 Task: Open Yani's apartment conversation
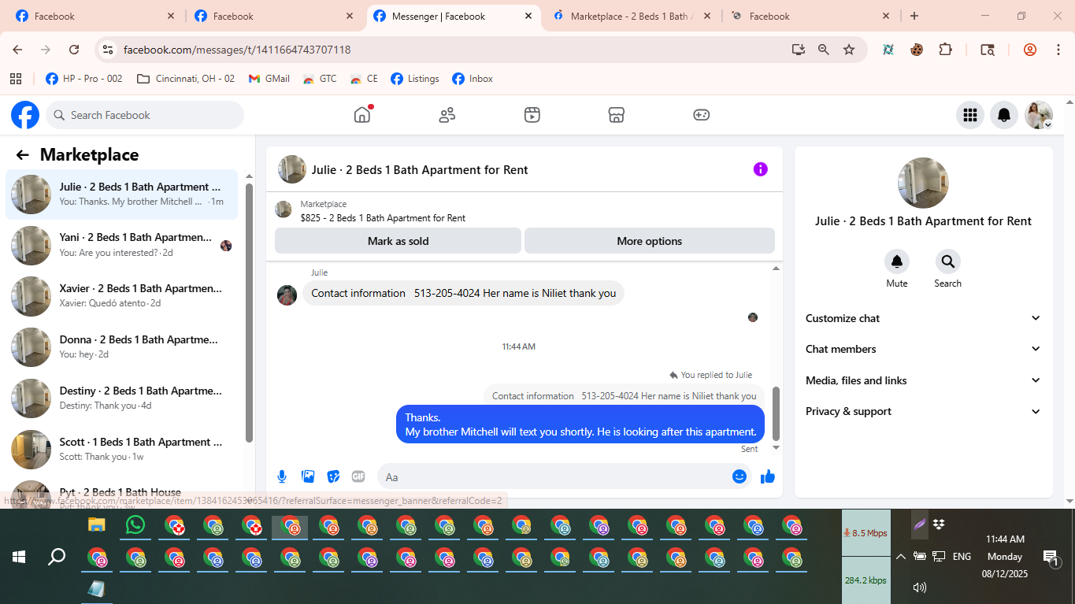(x=122, y=245)
